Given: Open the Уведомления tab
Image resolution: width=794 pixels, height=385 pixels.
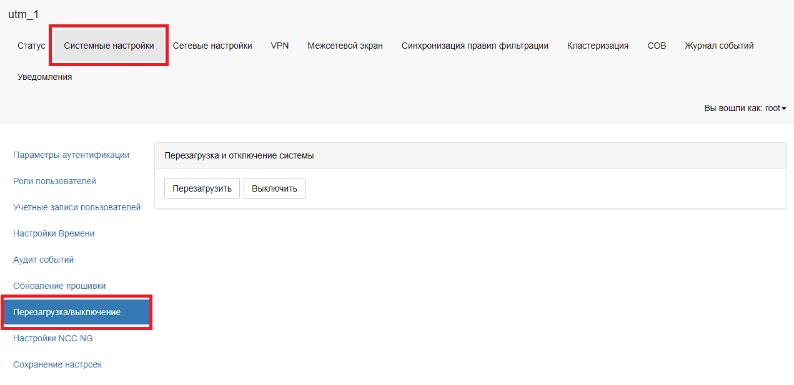Looking at the screenshot, I should (45, 77).
